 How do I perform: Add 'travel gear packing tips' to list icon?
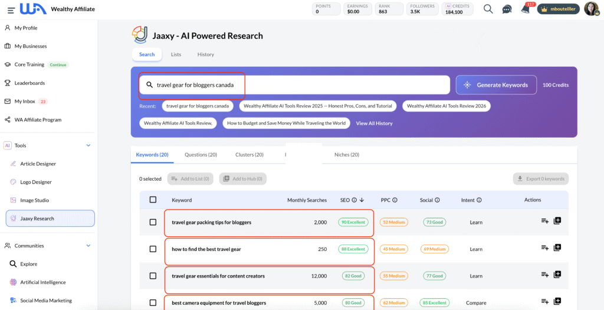click(544, 221)
